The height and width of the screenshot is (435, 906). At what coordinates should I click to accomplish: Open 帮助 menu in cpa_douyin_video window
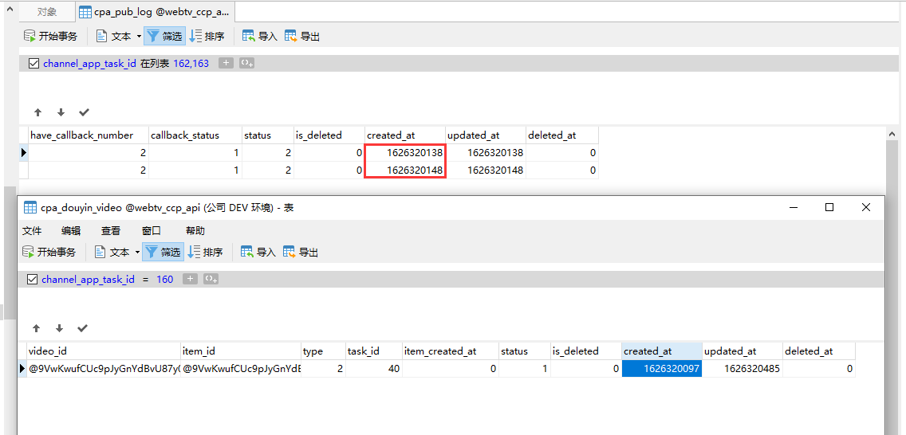(x=195, y=231)
